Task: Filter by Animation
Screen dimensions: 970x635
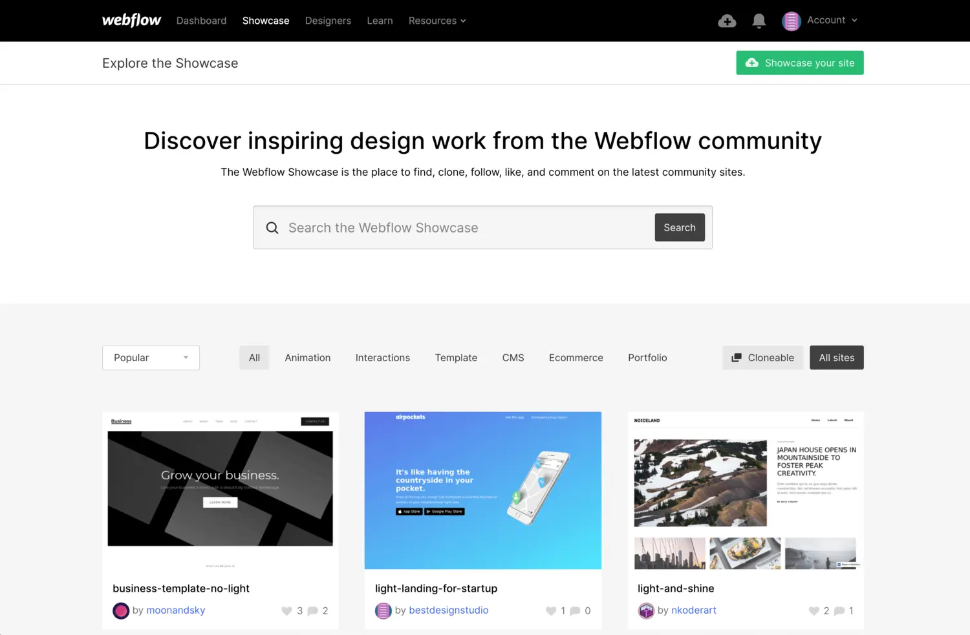Action: (308, 358)
